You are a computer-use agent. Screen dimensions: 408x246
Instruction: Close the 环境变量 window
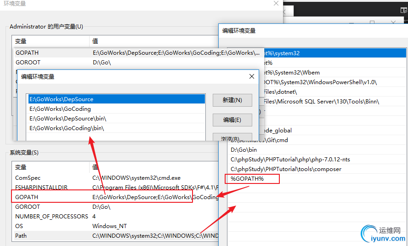[x=276, y=3]
